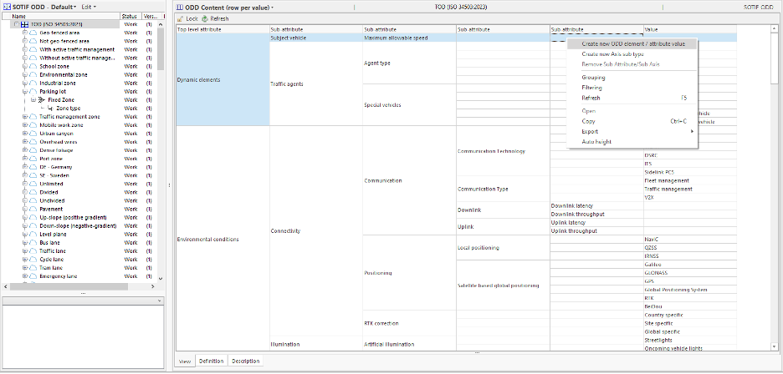Switch to the Definition tab
Image resolution: width=783 pixels, height=374 pixels.
212,361
